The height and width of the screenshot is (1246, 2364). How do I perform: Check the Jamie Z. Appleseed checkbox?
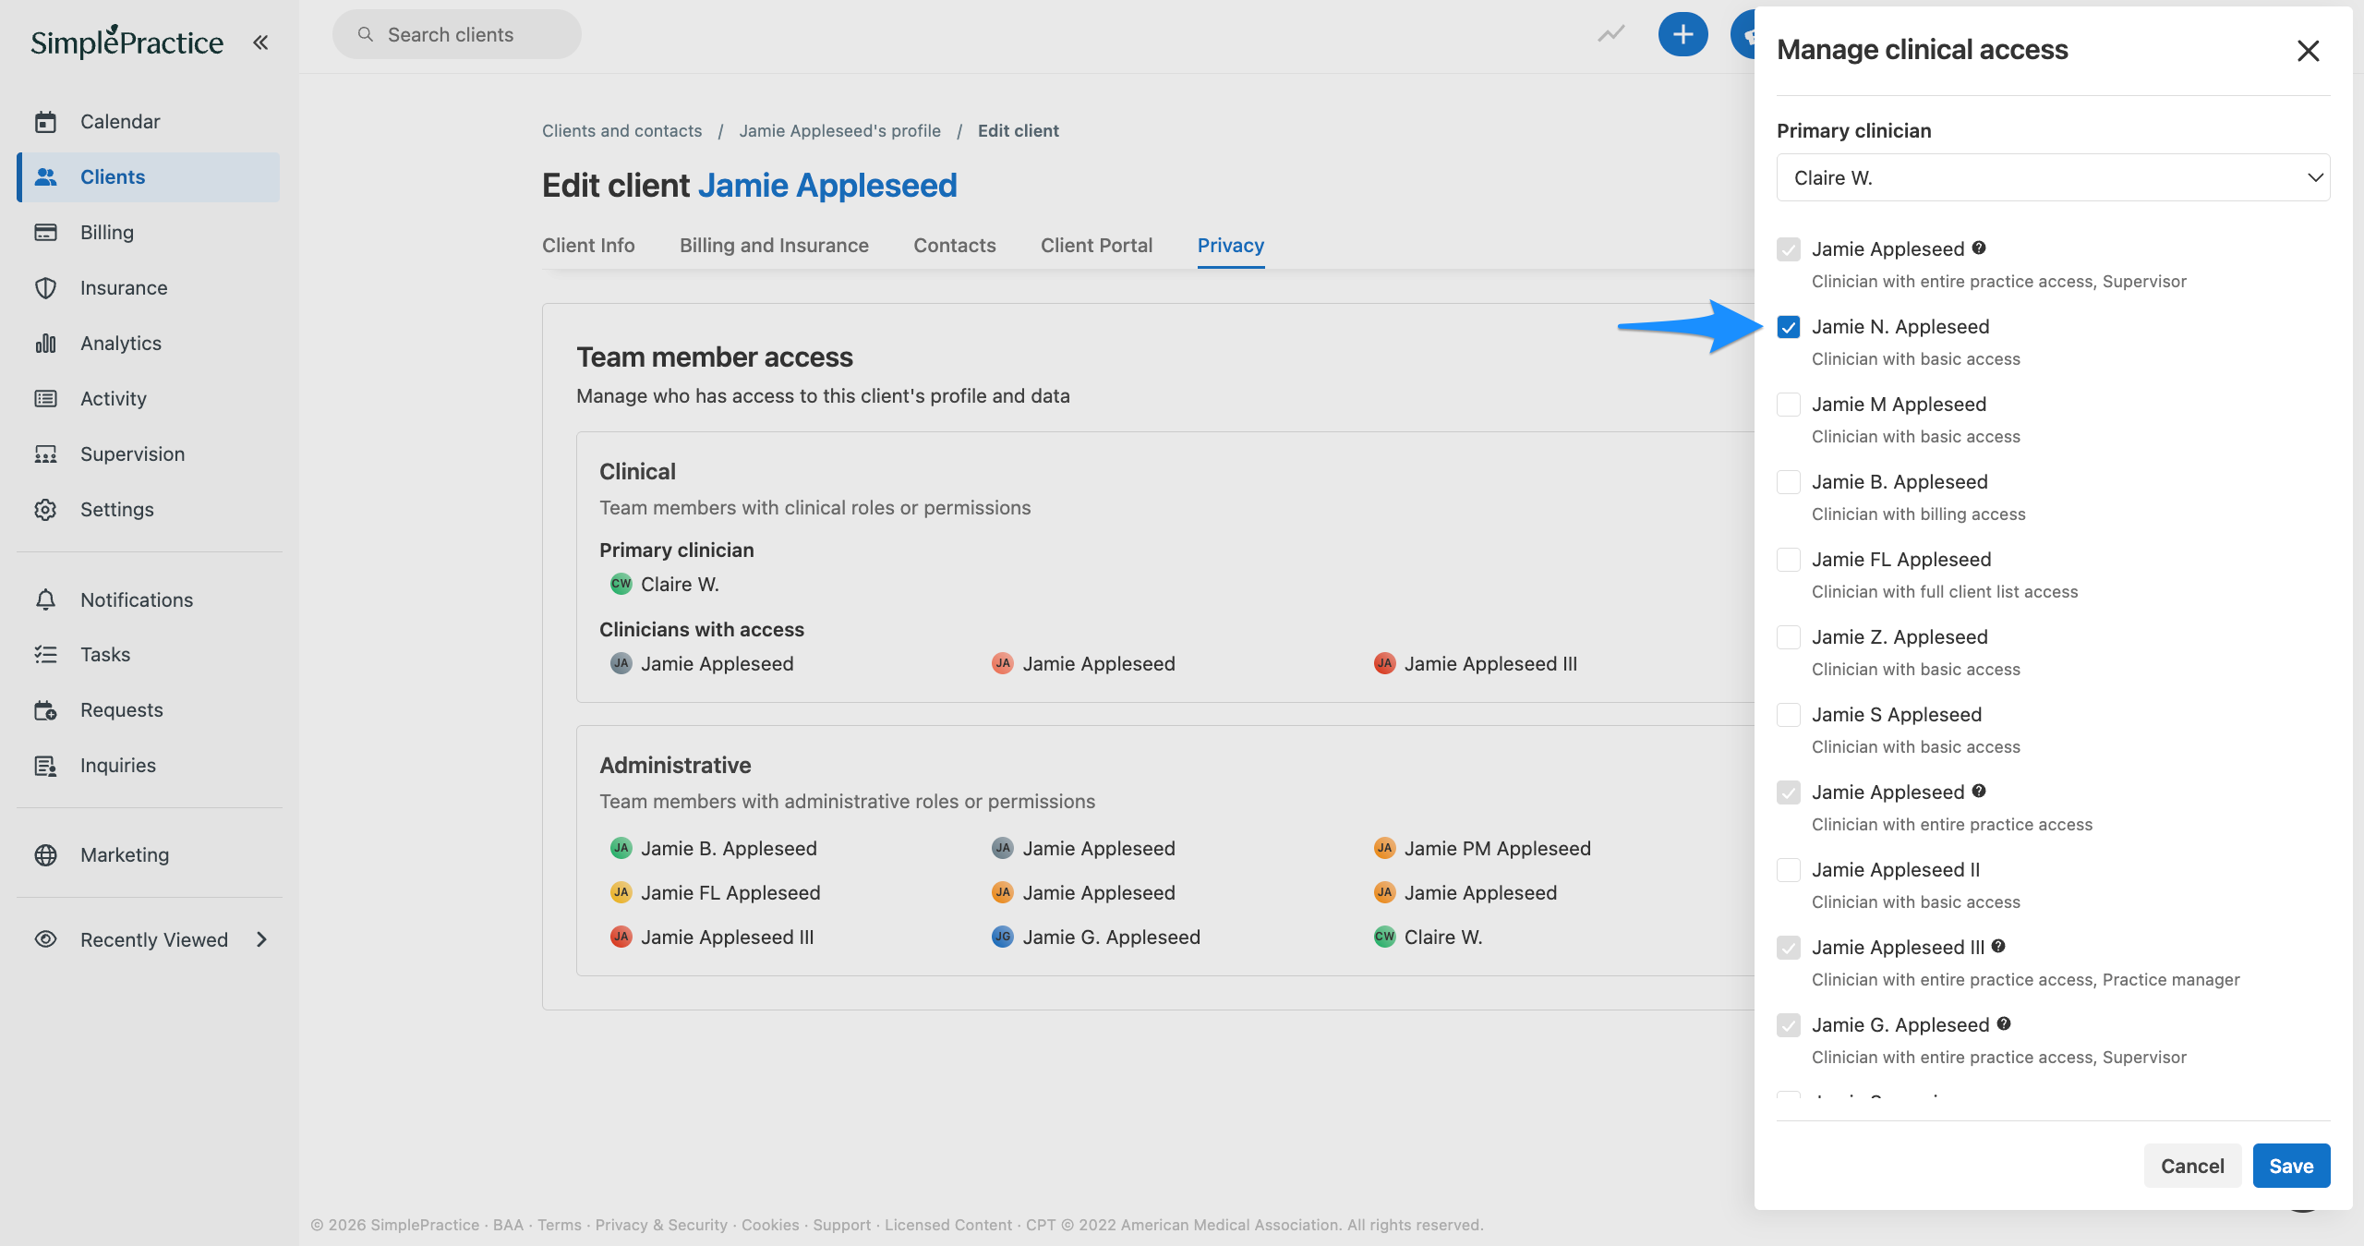click(x=1789, y=637)
